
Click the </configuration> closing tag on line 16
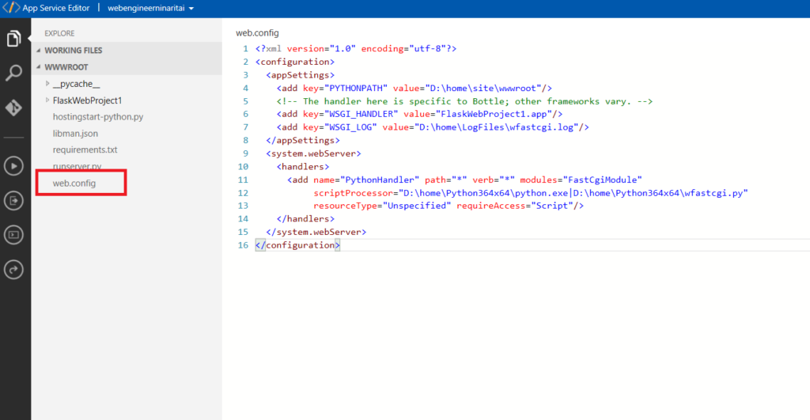point(297,245)
